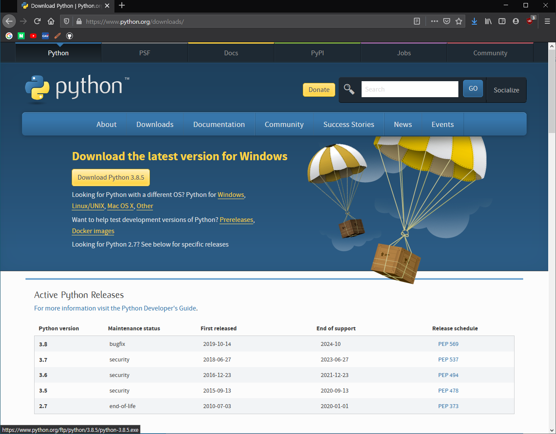556x434 pixels.
Task: Open YouTube bookmark icon
Action: pyautogui.click(x=33, y=36)
